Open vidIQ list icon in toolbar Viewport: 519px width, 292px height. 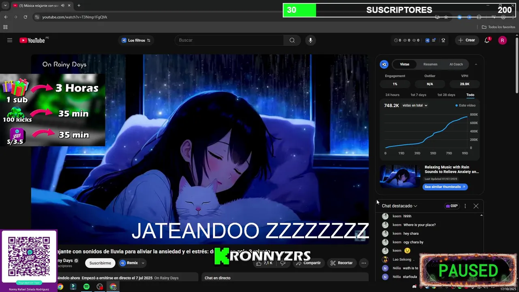point(434,40)
